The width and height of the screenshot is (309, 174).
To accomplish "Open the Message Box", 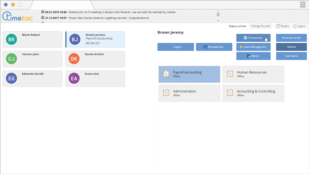I will pyautogui.click(x=214, y=47).
